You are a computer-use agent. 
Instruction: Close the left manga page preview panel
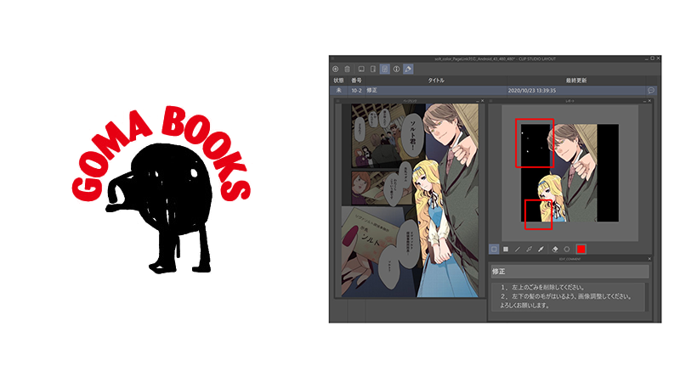[482, 101]
